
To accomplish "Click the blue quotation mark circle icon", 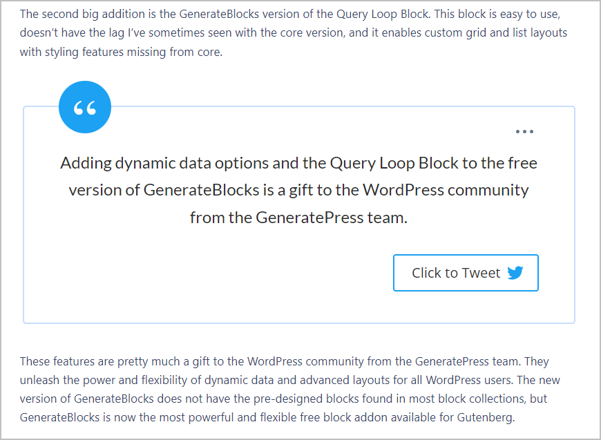I will point(85,107).
